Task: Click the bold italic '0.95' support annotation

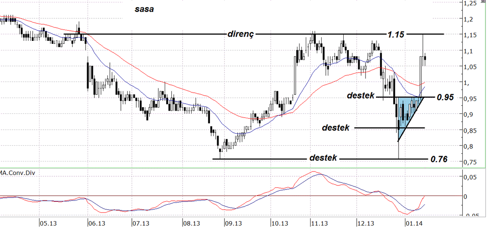Action: (x=445, y=98)
